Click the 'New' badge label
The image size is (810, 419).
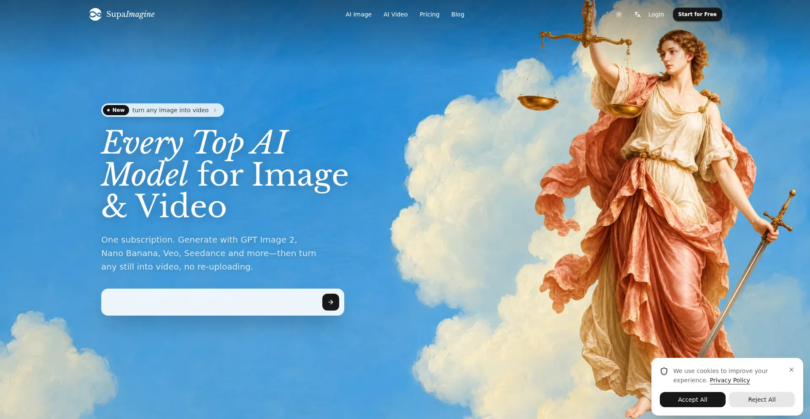tap(116, 110)
